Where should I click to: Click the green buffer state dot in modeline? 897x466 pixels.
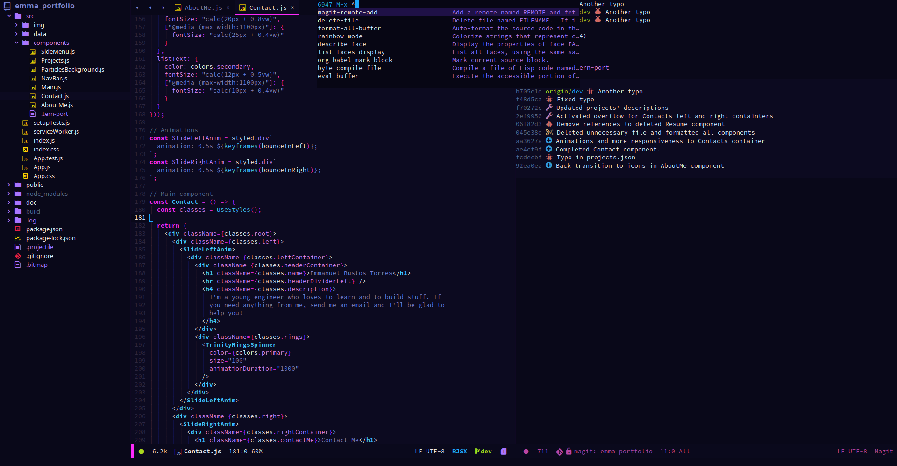pos(142,452)
